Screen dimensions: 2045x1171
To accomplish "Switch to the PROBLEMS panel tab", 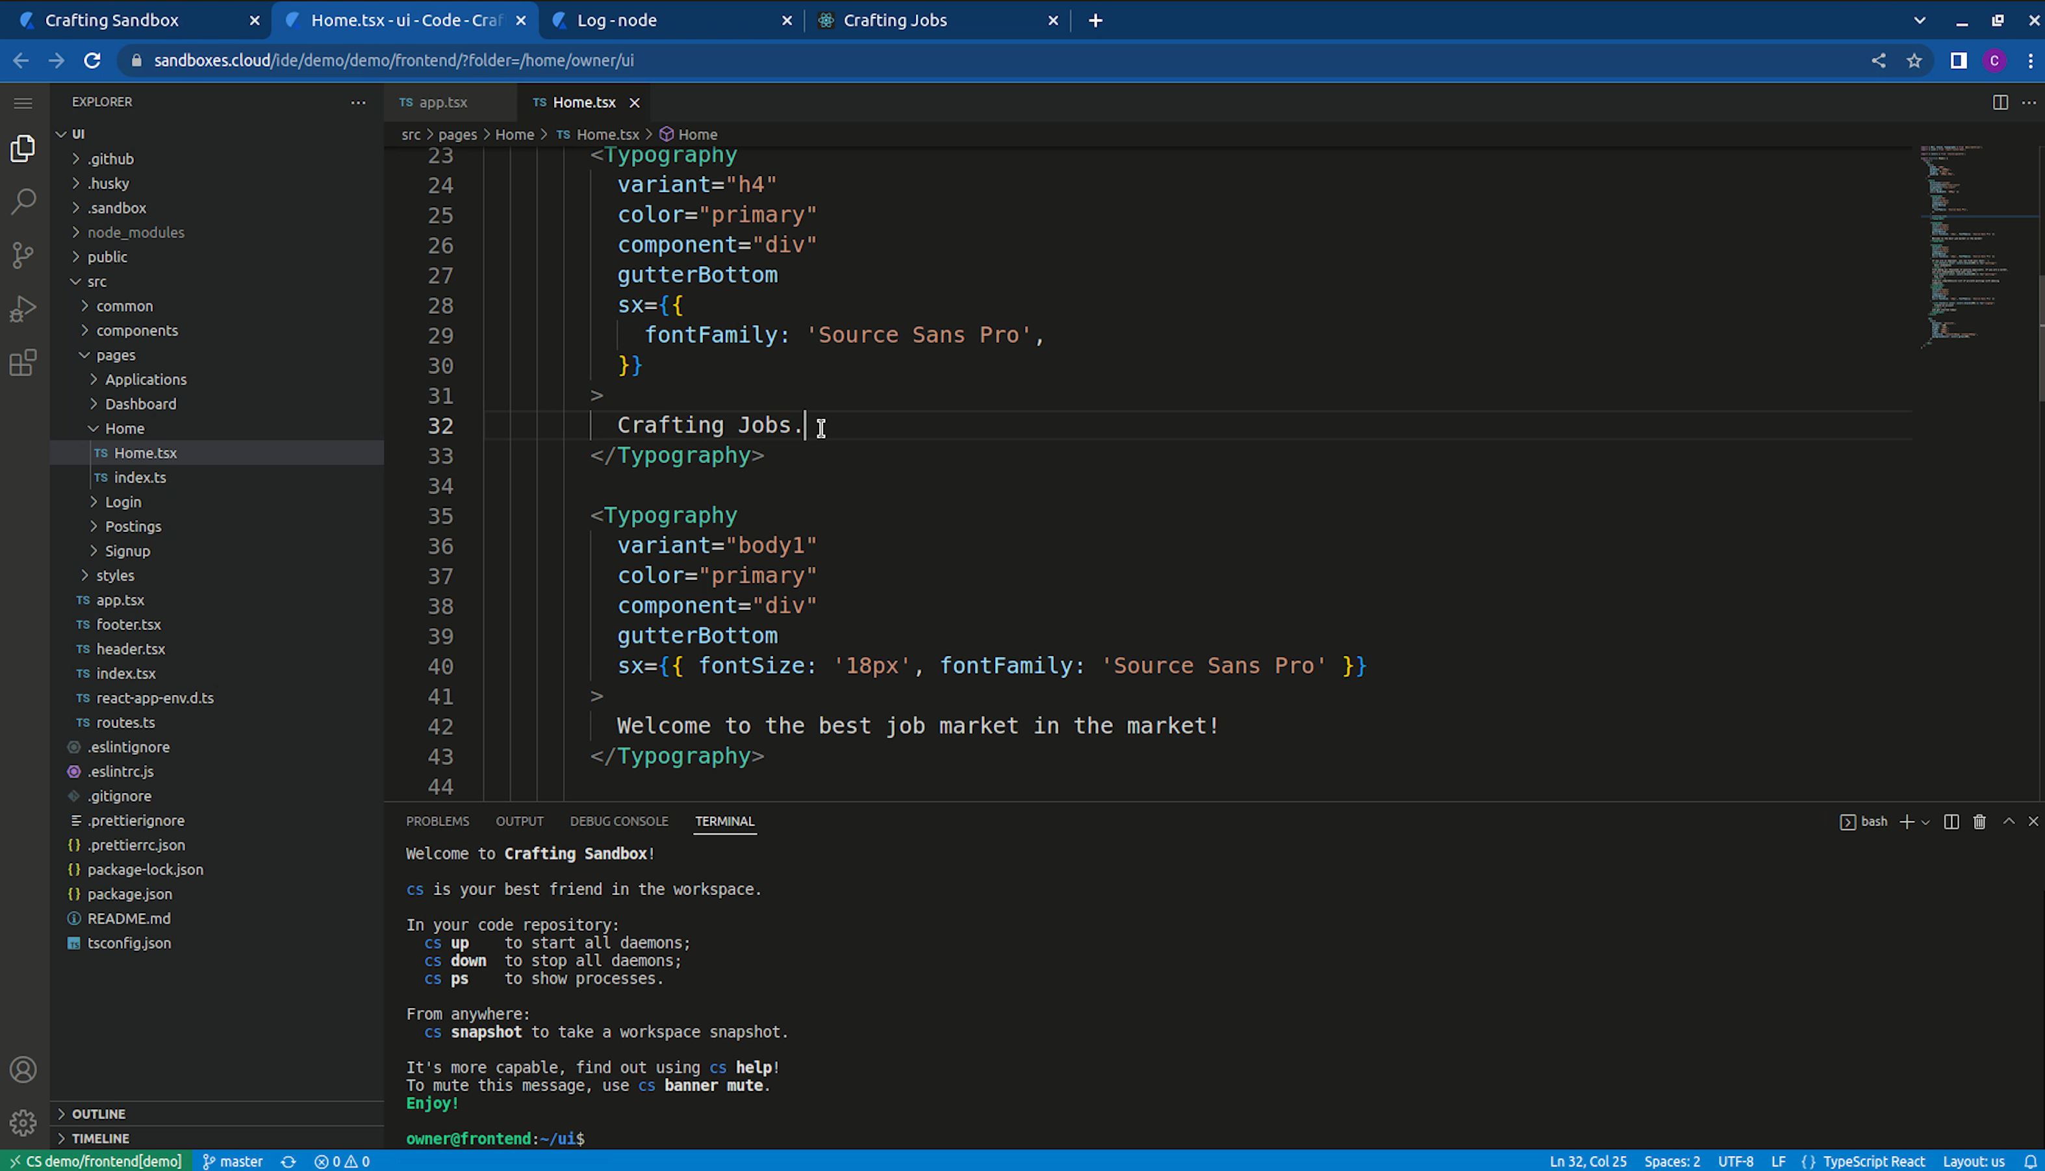I will 437,821.
